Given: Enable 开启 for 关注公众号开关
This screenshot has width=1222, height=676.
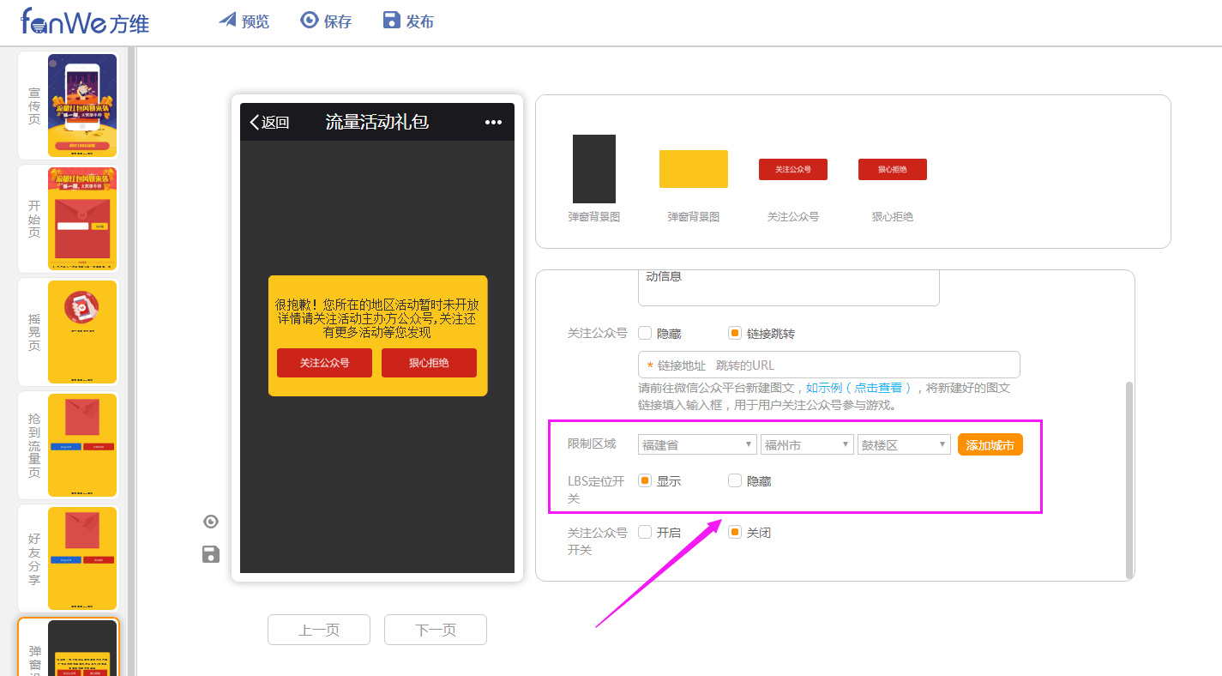Looking at the screenshot, I should 646,533.
